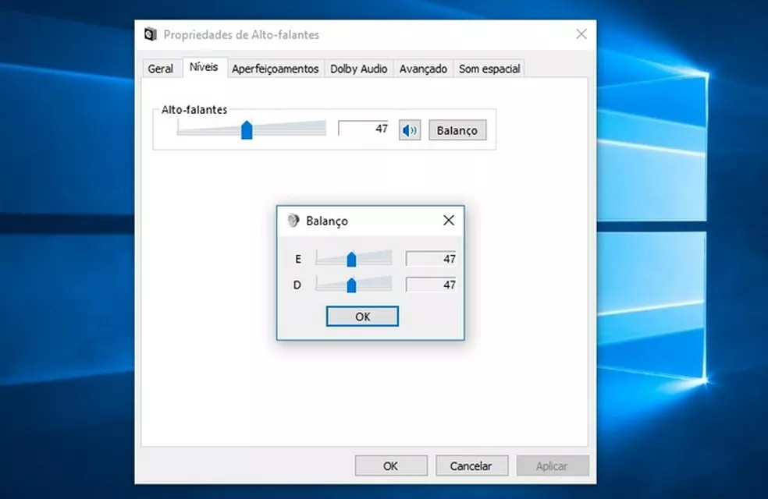The width and height of the screenshot is (768, 499).
Task: Click the E channel value field
Action: tap(431, 259)
